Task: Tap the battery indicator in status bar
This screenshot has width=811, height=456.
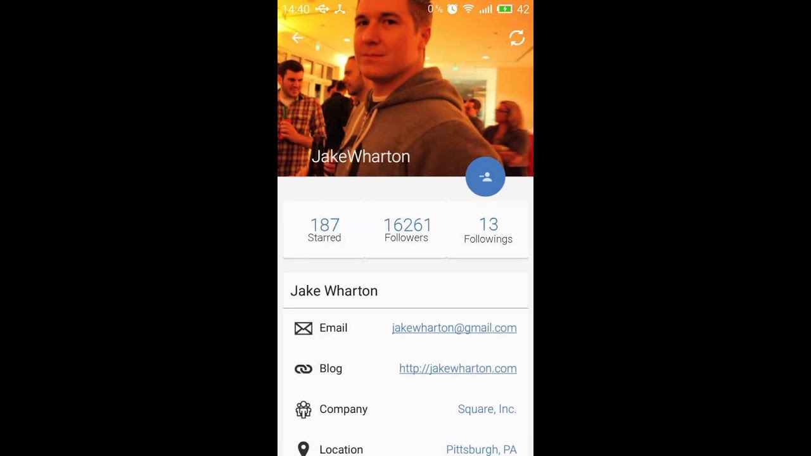Action: [505, 9]
